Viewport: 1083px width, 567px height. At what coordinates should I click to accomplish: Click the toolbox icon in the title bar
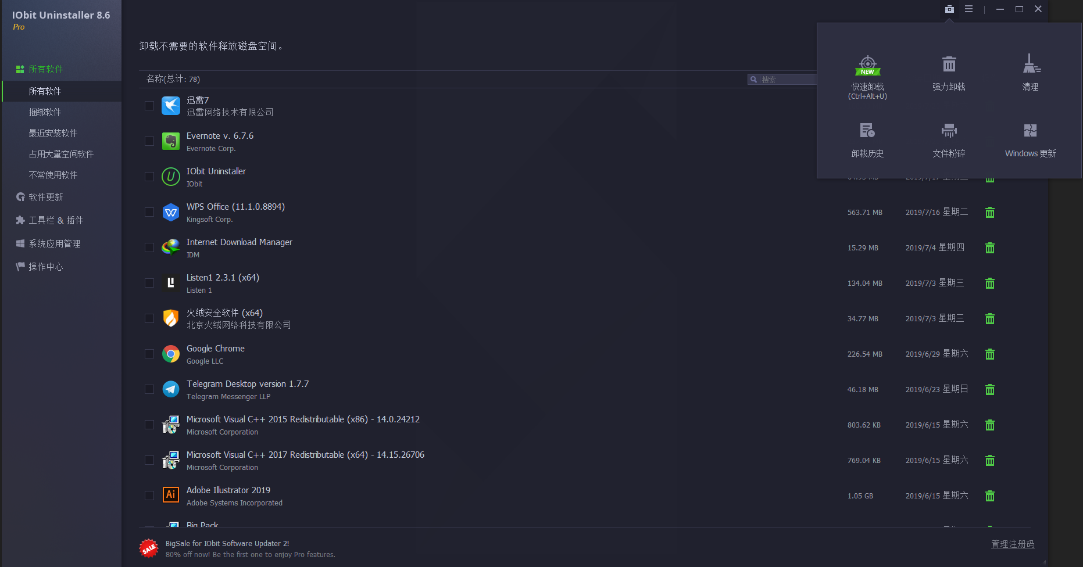pos(949,9)
